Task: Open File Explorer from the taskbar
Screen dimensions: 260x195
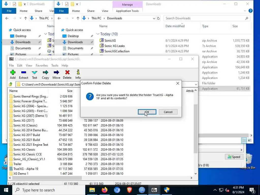Action: [92, 190]
